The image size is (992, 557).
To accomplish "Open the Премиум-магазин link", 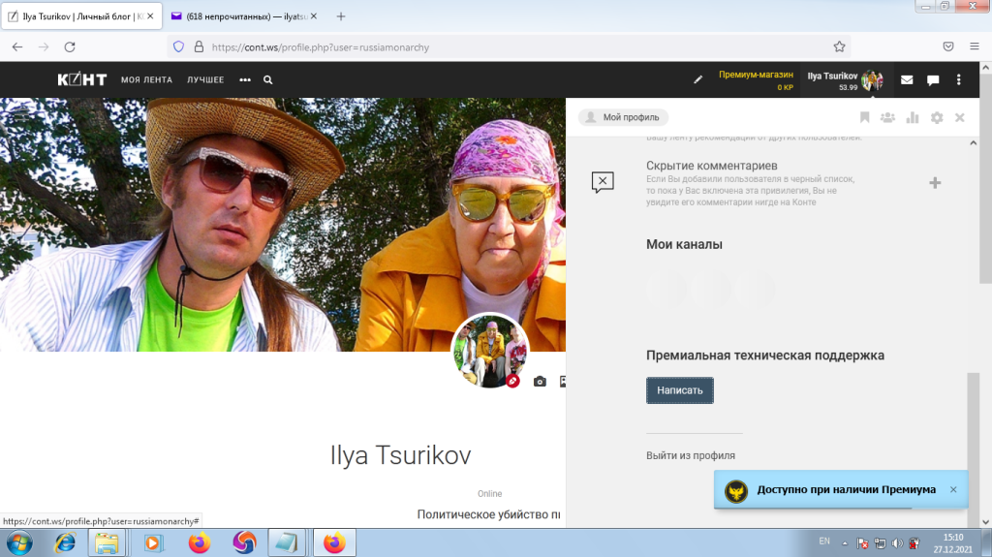I will point(756,75).
